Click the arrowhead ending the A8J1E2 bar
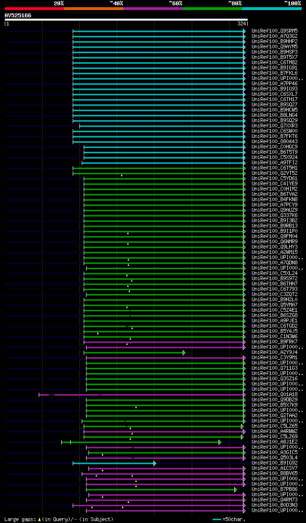This screenshot has width=306, height=523. 220,442
